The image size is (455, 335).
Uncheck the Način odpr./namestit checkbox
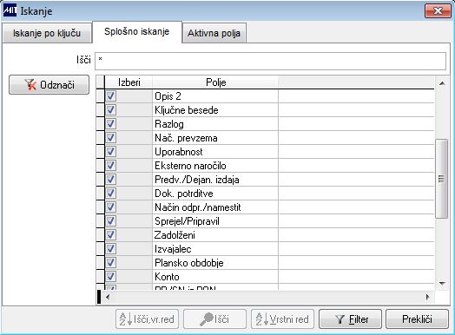click(110, 207)
